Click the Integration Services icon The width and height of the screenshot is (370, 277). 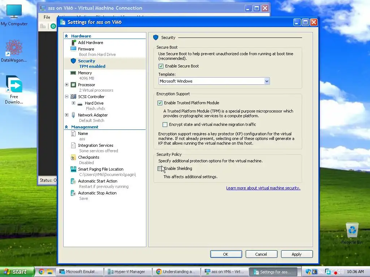73,145
